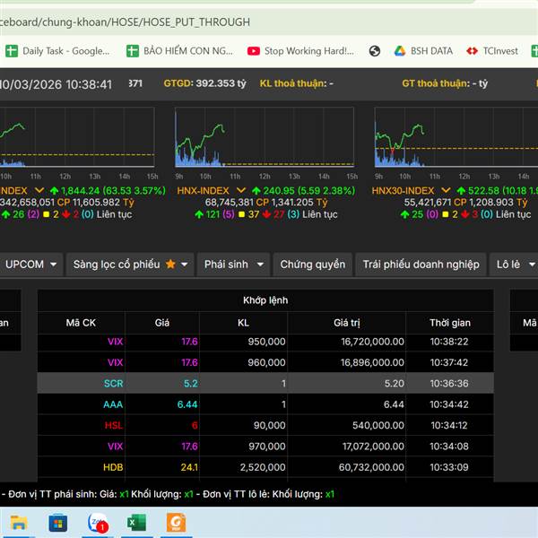Click the 121 advancing stocks under HNX-INDEX
This screenshot has height=538, width=538.
tap(212, 214)
